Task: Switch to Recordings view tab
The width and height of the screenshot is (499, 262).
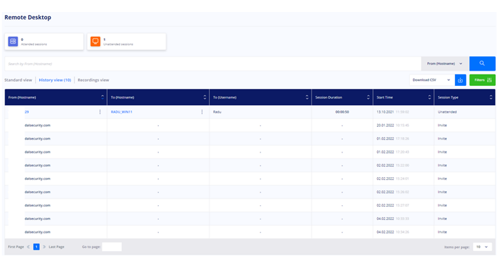Action: point(93,80)
